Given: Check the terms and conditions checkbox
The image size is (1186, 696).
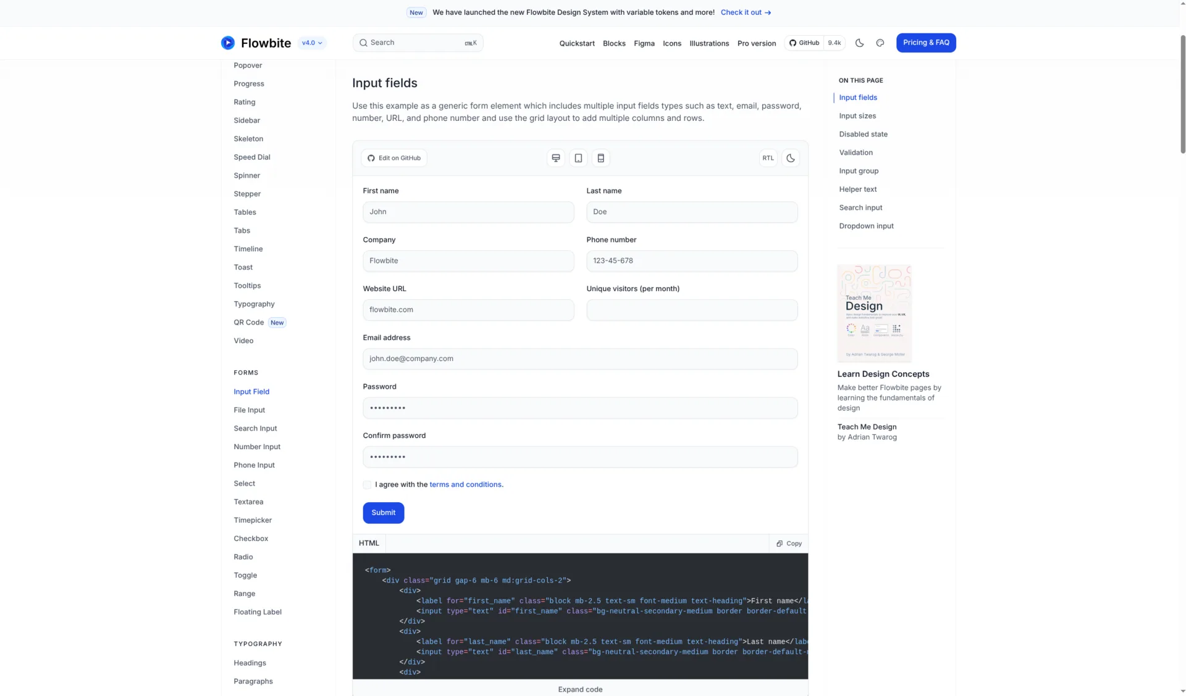Looking at the screenshot, I should tap(367, 485).
